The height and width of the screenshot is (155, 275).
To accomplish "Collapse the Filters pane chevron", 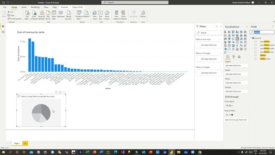I will [221, 26].
